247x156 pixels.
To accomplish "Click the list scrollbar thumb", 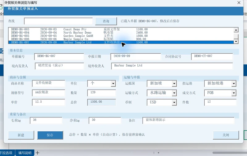I will (x=236, y=36).
